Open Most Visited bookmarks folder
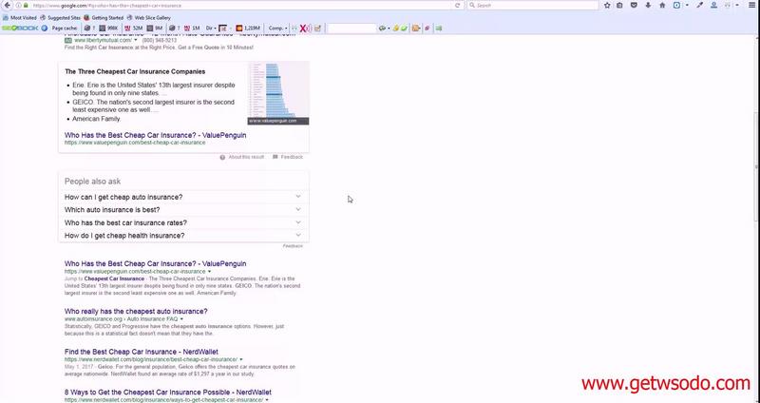 (x=20, y=17)
